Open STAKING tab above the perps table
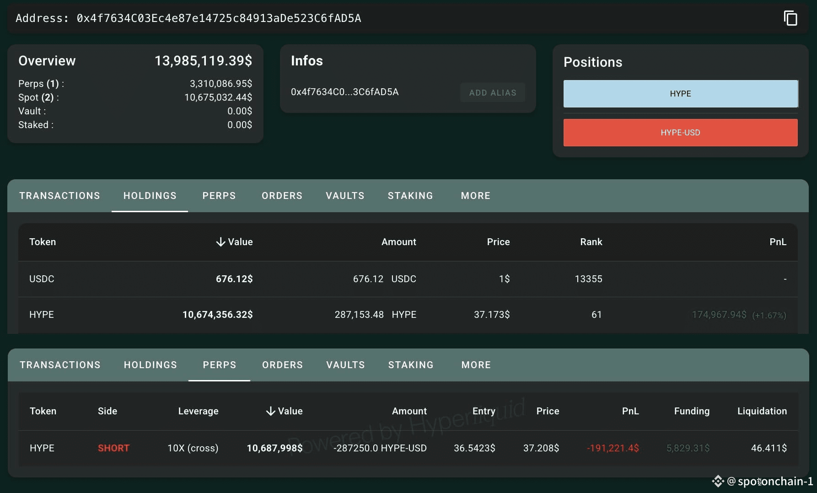 pos(411,365)
